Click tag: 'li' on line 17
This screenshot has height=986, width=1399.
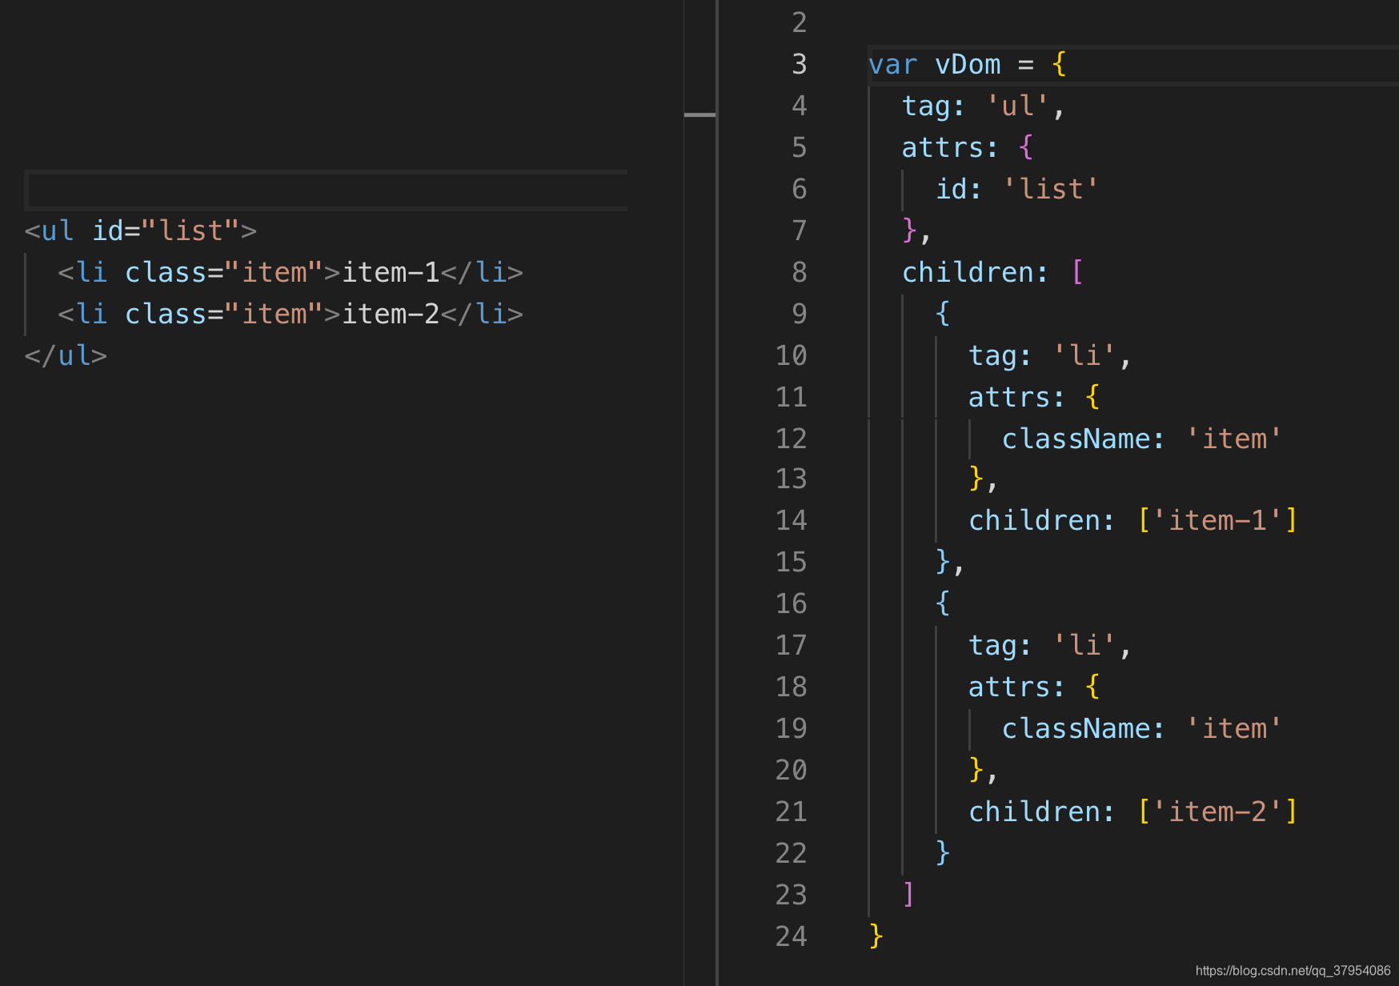(1049, 645)
